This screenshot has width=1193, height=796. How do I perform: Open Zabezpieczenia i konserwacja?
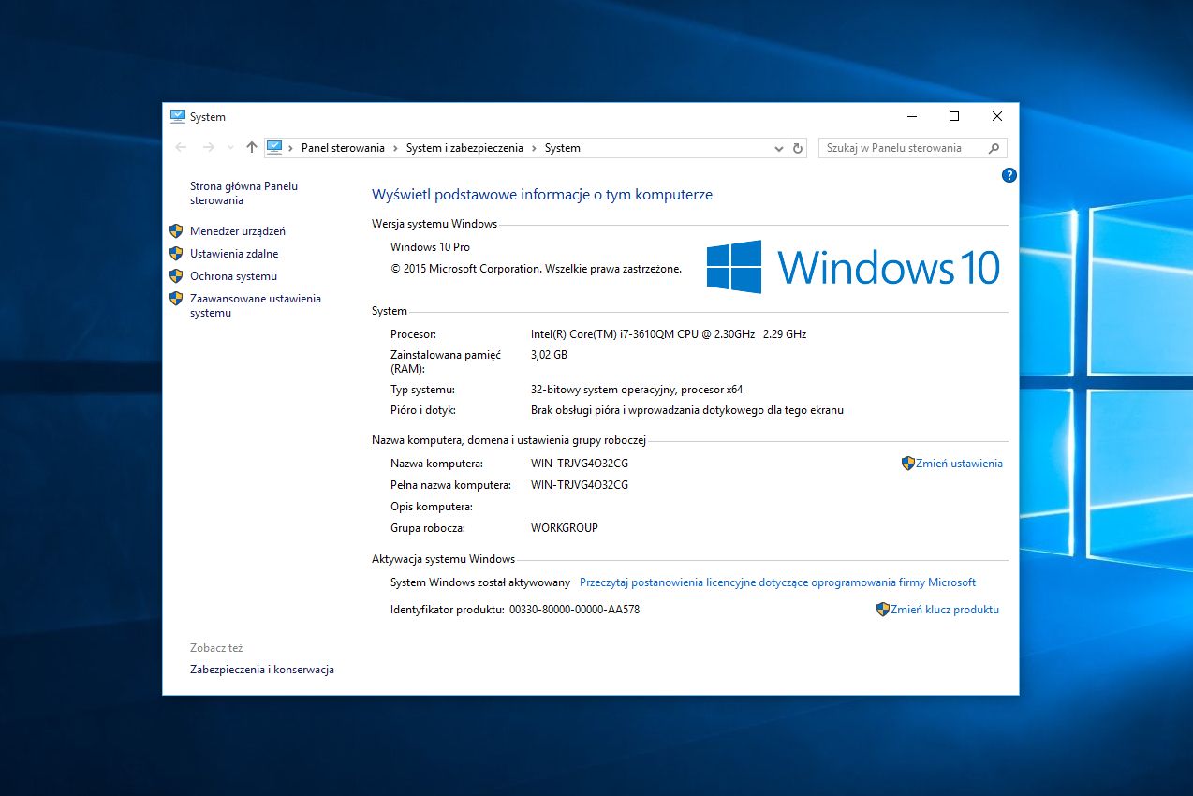pos(262,670)
